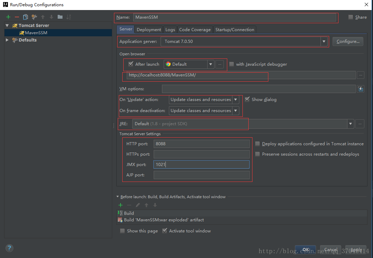Remove the selected before-launch task
Viewport: 373px width, 258px height.
coord(129,205)
